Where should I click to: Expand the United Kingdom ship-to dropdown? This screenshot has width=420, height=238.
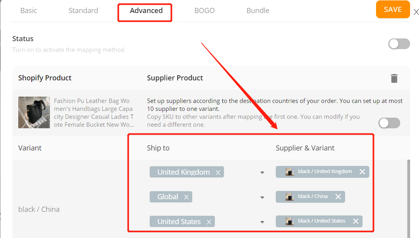pos(262,173)
